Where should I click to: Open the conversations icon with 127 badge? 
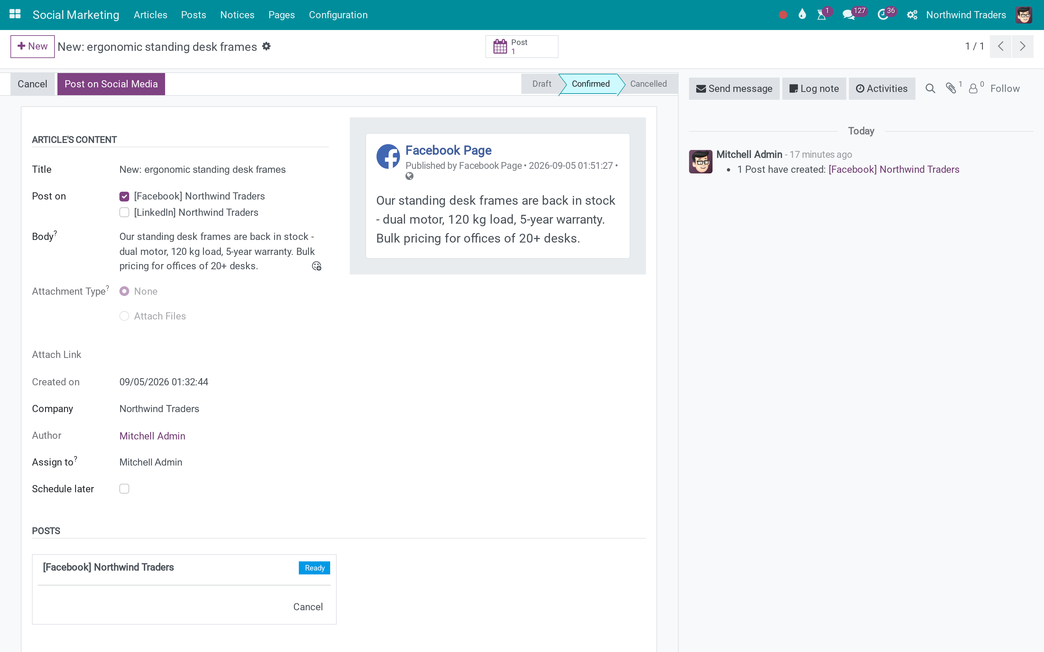click(x=849, y=15)
